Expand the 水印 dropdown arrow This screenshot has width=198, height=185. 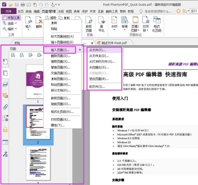point(114,30)
